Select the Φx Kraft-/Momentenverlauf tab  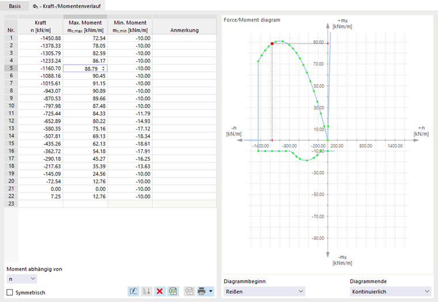66,6
